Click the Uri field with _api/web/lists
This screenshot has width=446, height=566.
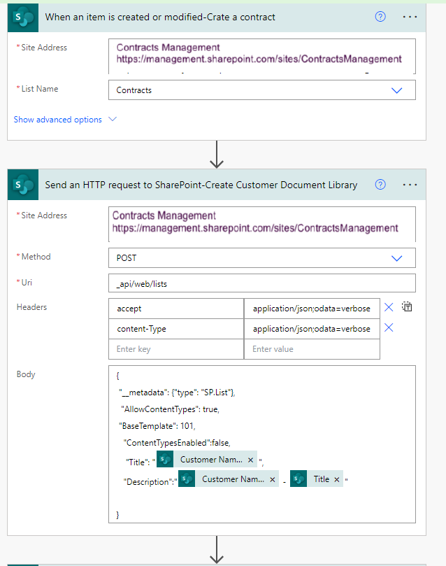(x=262, y=283)
